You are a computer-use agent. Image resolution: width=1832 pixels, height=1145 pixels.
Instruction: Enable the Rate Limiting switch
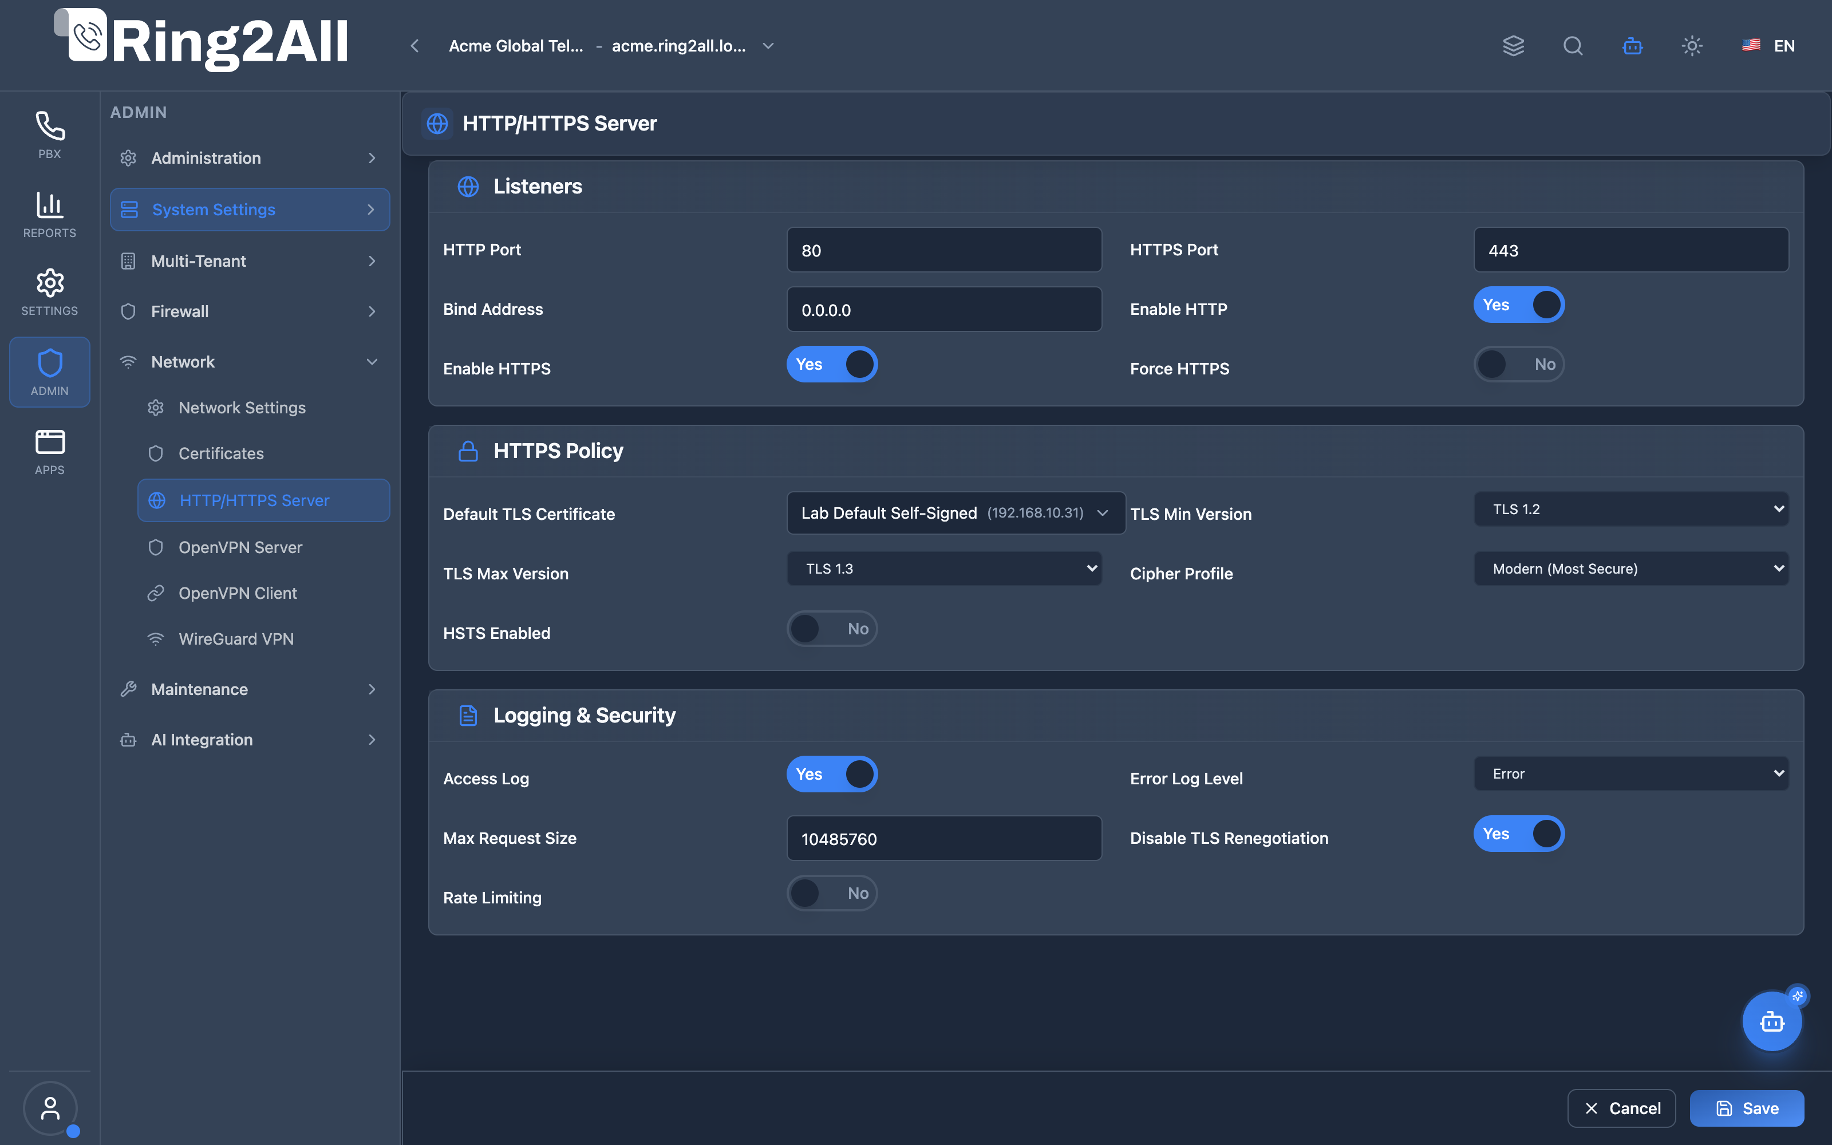[832, 894]
